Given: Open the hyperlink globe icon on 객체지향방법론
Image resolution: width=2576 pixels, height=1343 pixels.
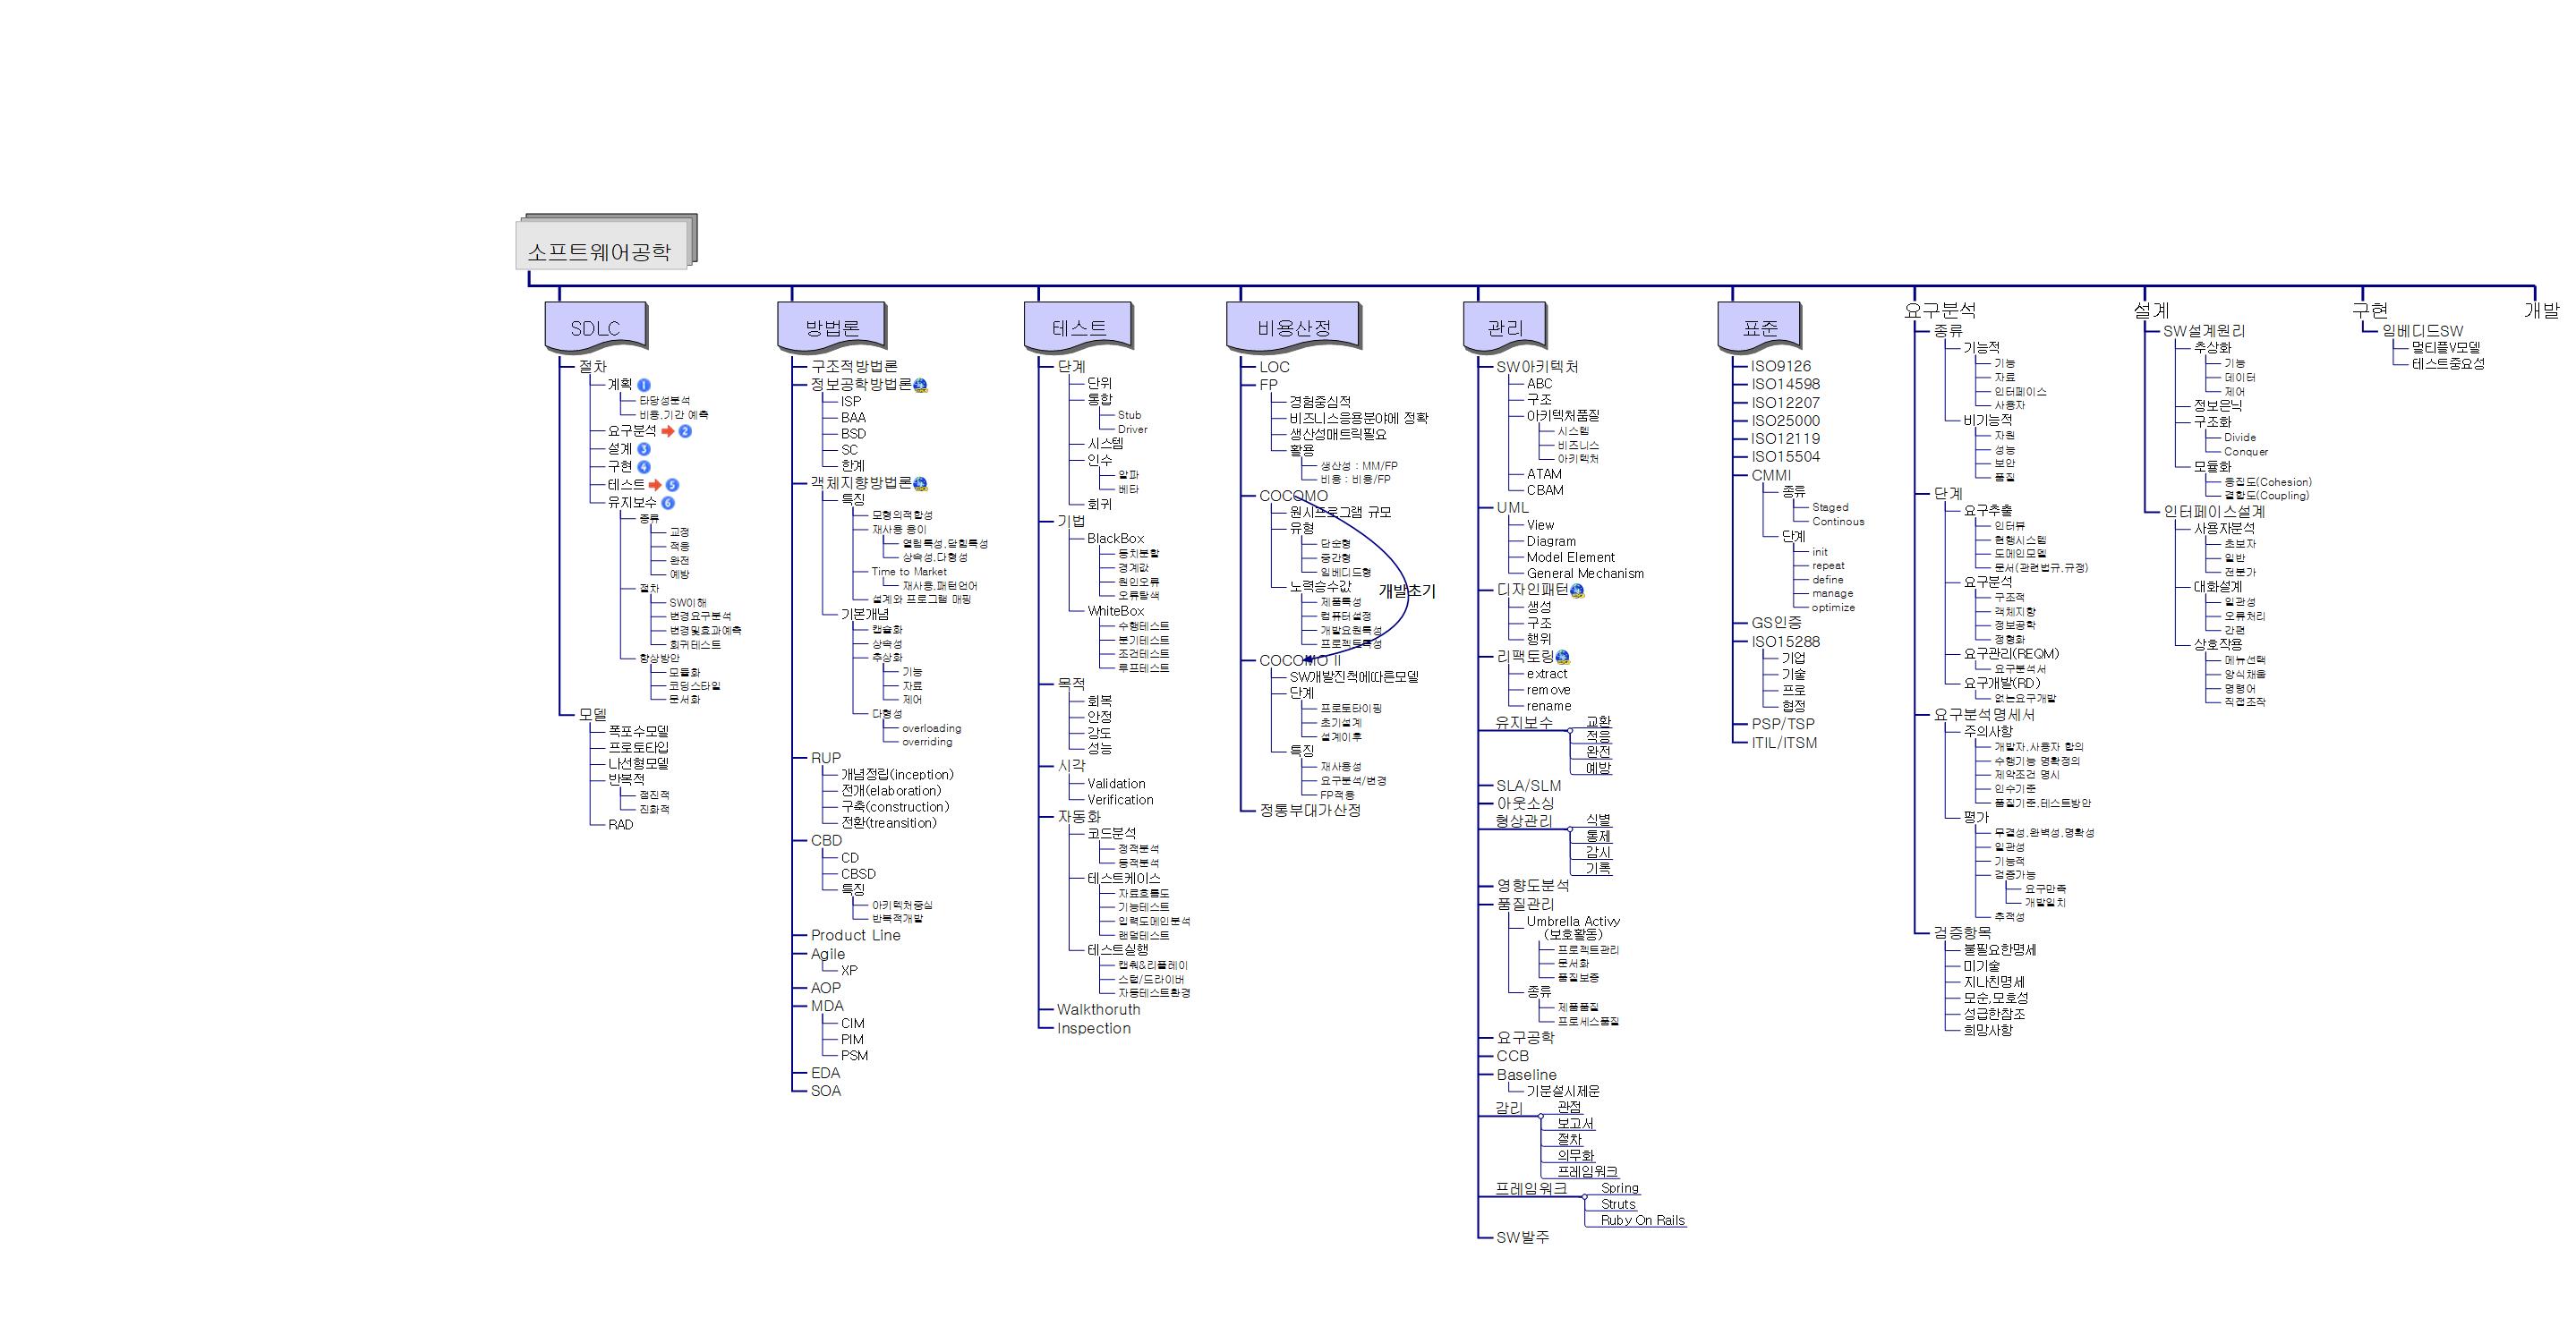Looking at the screenshot, I should [920, 484].
